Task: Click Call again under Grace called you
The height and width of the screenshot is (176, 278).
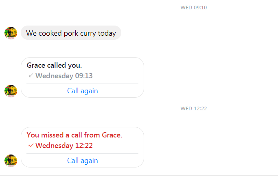Action: click(x=83, y=91)
